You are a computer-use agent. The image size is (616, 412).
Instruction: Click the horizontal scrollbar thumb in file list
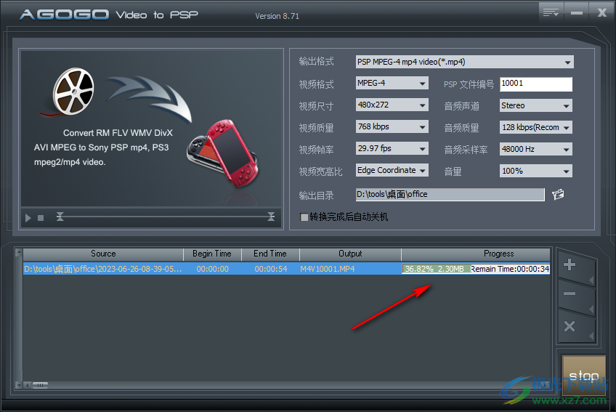click(40, 385)
